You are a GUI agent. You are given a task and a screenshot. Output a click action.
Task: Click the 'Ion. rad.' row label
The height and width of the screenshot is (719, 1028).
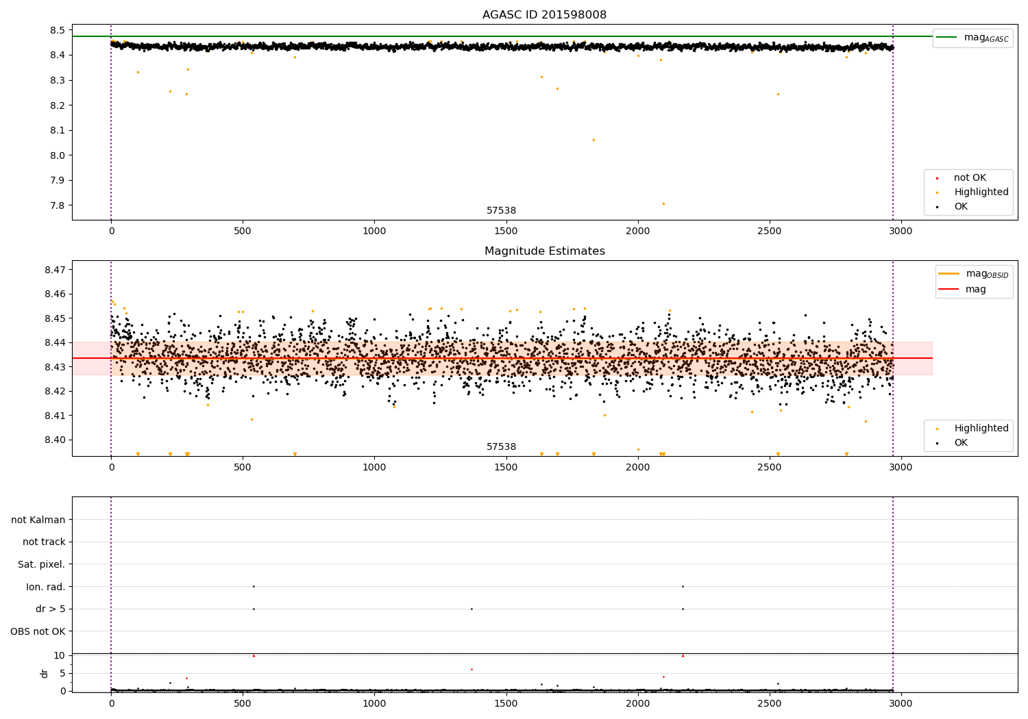[x=46, y=587]
